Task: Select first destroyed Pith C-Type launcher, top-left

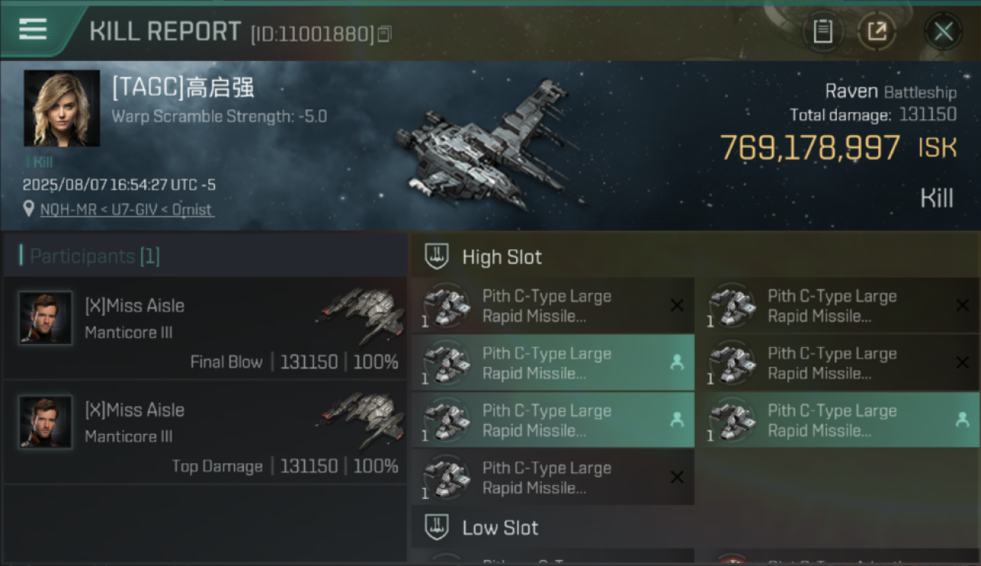Action: pos(552,306)
